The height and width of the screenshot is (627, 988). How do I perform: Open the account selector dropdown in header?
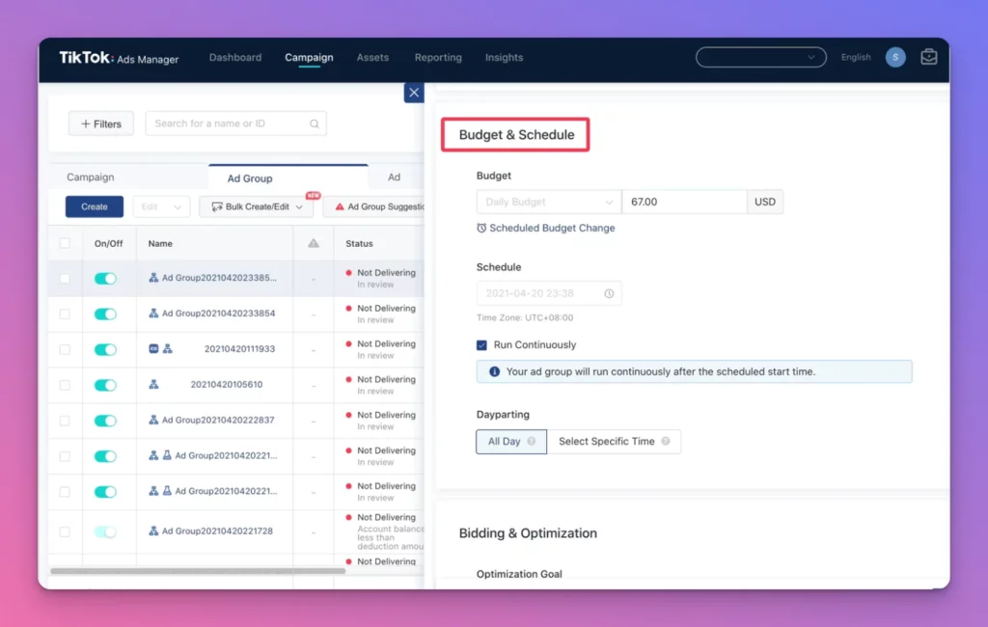[x=760, y=57]
